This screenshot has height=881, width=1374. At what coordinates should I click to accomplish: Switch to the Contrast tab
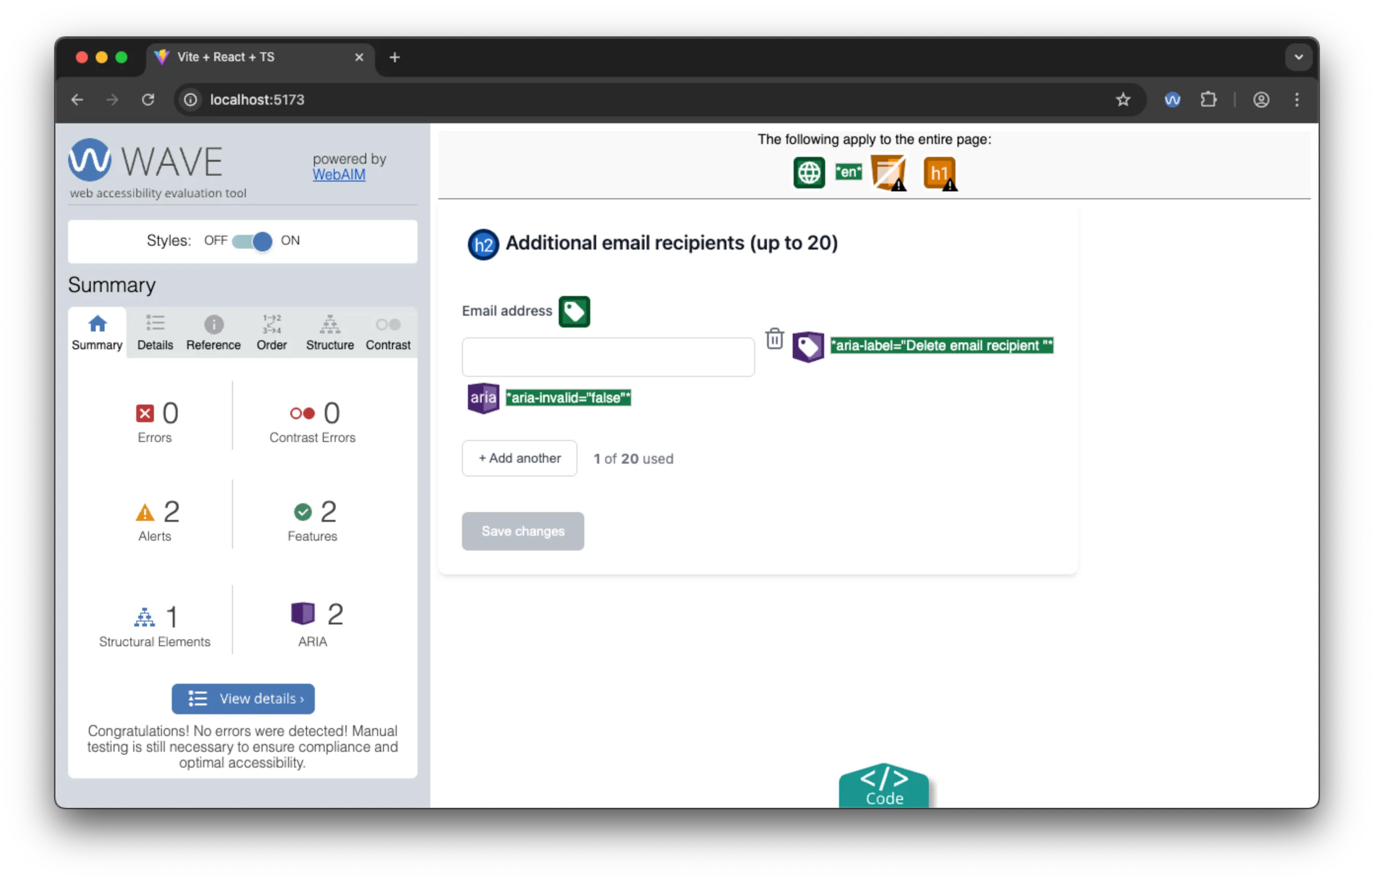(388, 332)
